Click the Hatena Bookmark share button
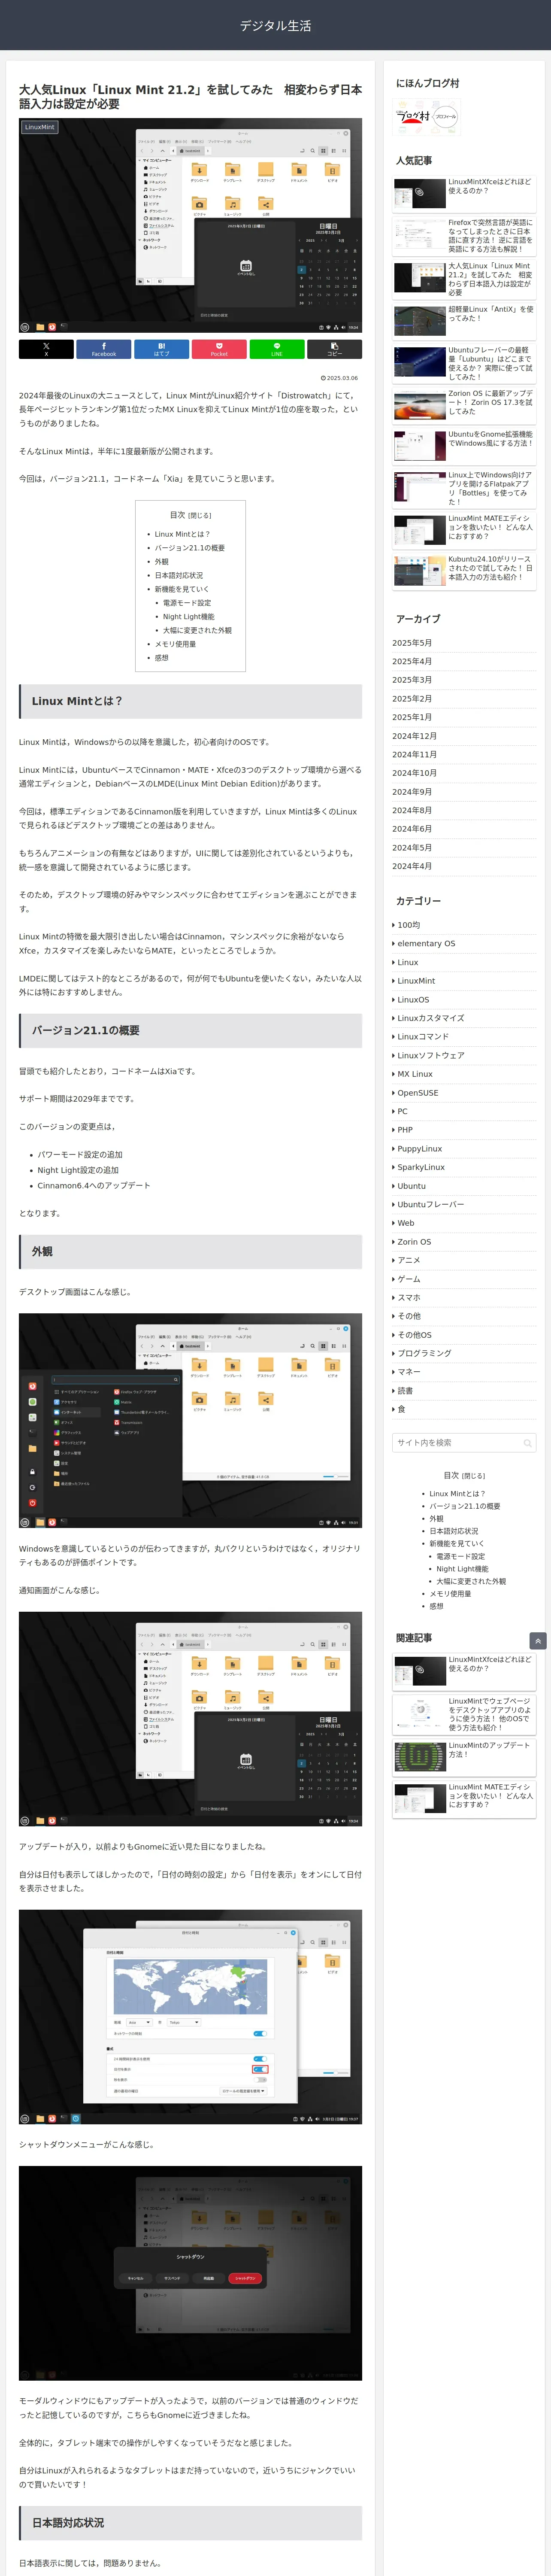 coord(161,349)
